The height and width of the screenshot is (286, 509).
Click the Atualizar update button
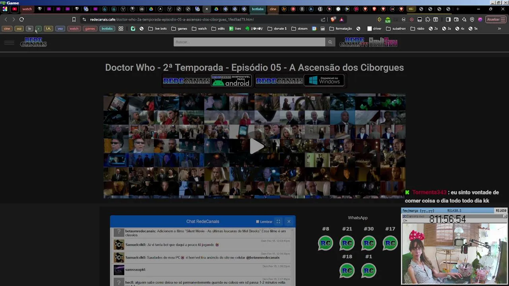click(x=495, y=19)
